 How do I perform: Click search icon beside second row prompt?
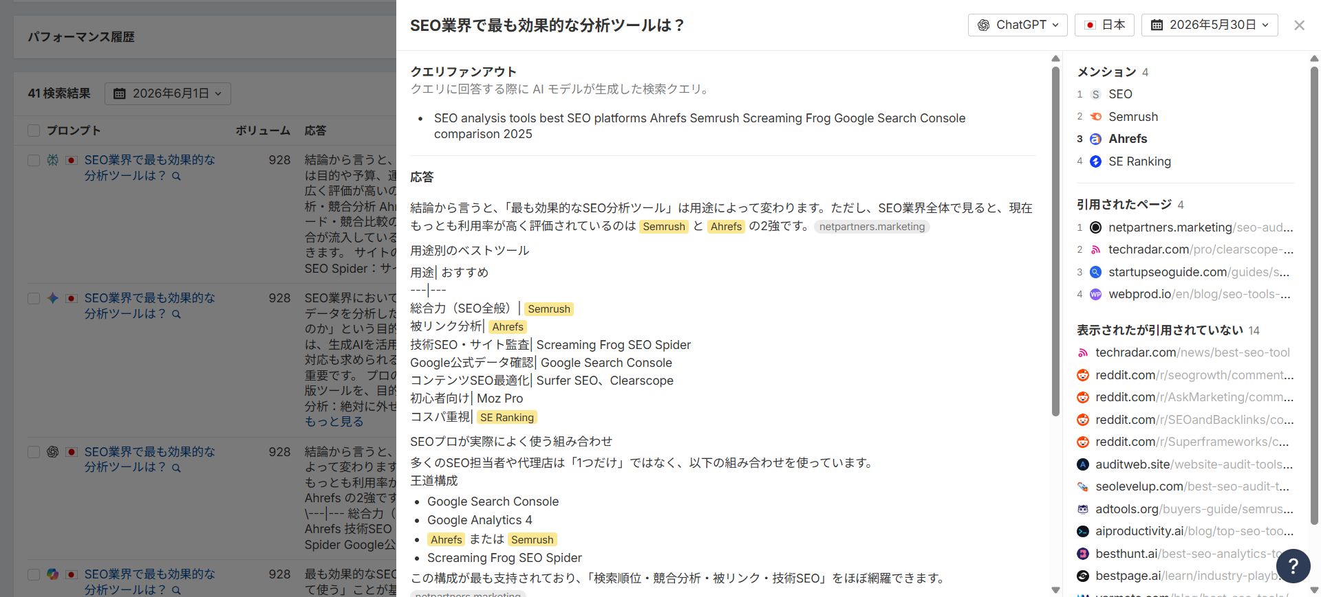coord(176,314)
